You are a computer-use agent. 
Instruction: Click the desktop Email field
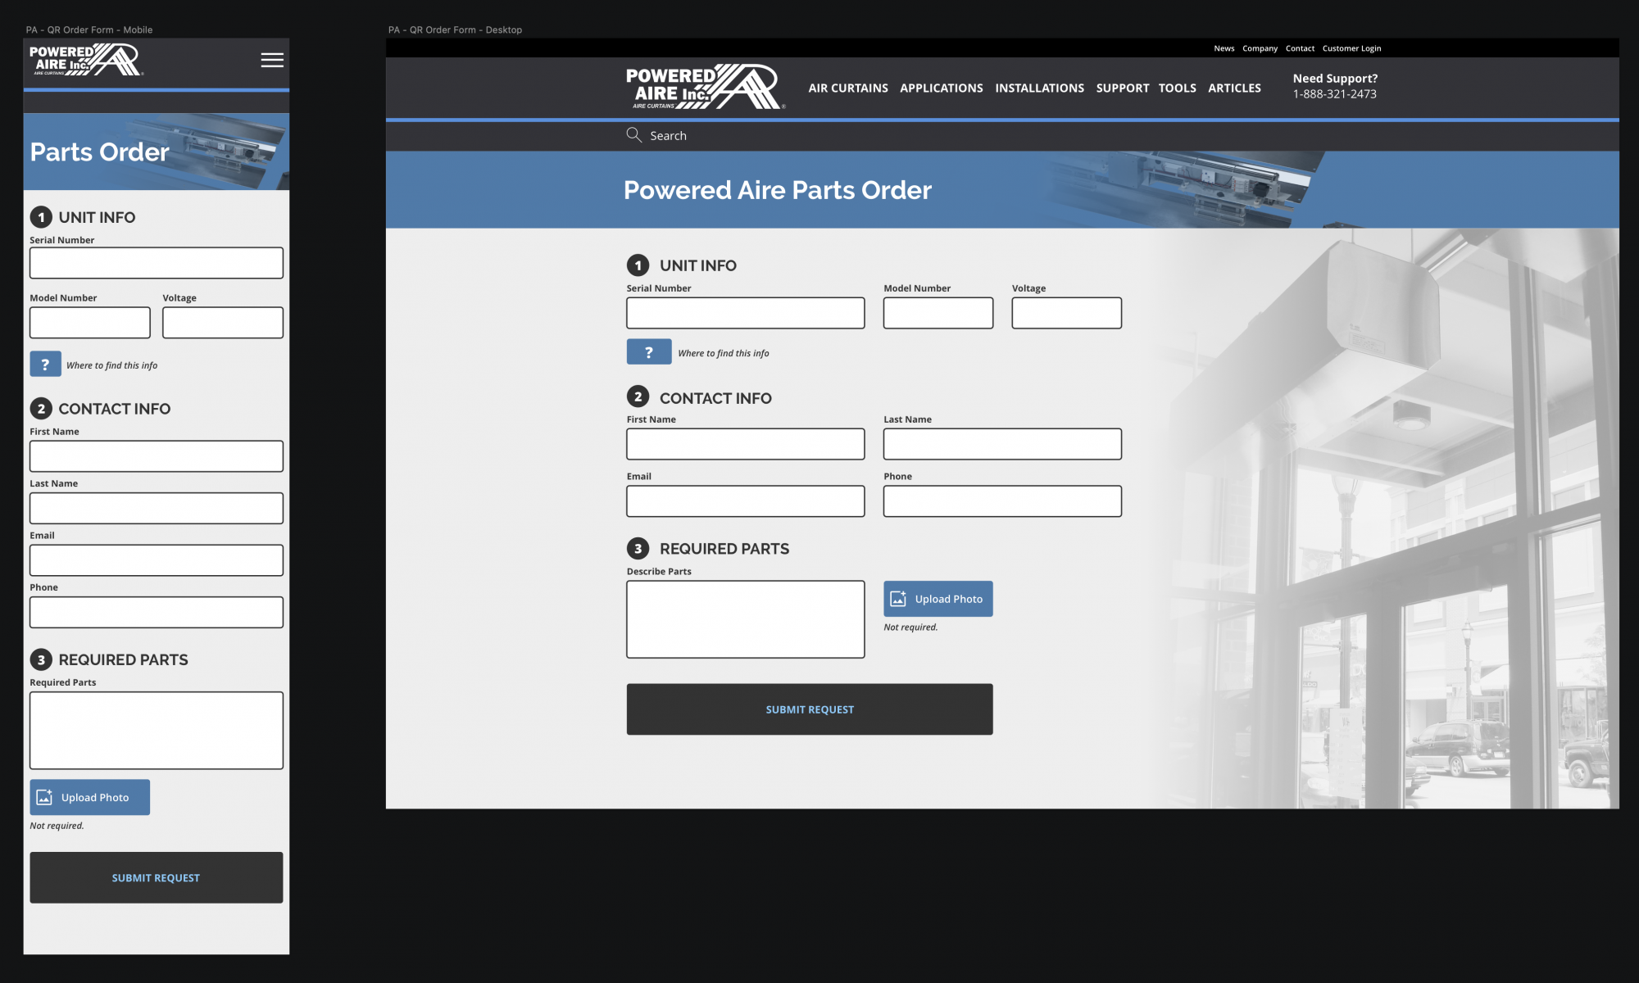(746, 501)
